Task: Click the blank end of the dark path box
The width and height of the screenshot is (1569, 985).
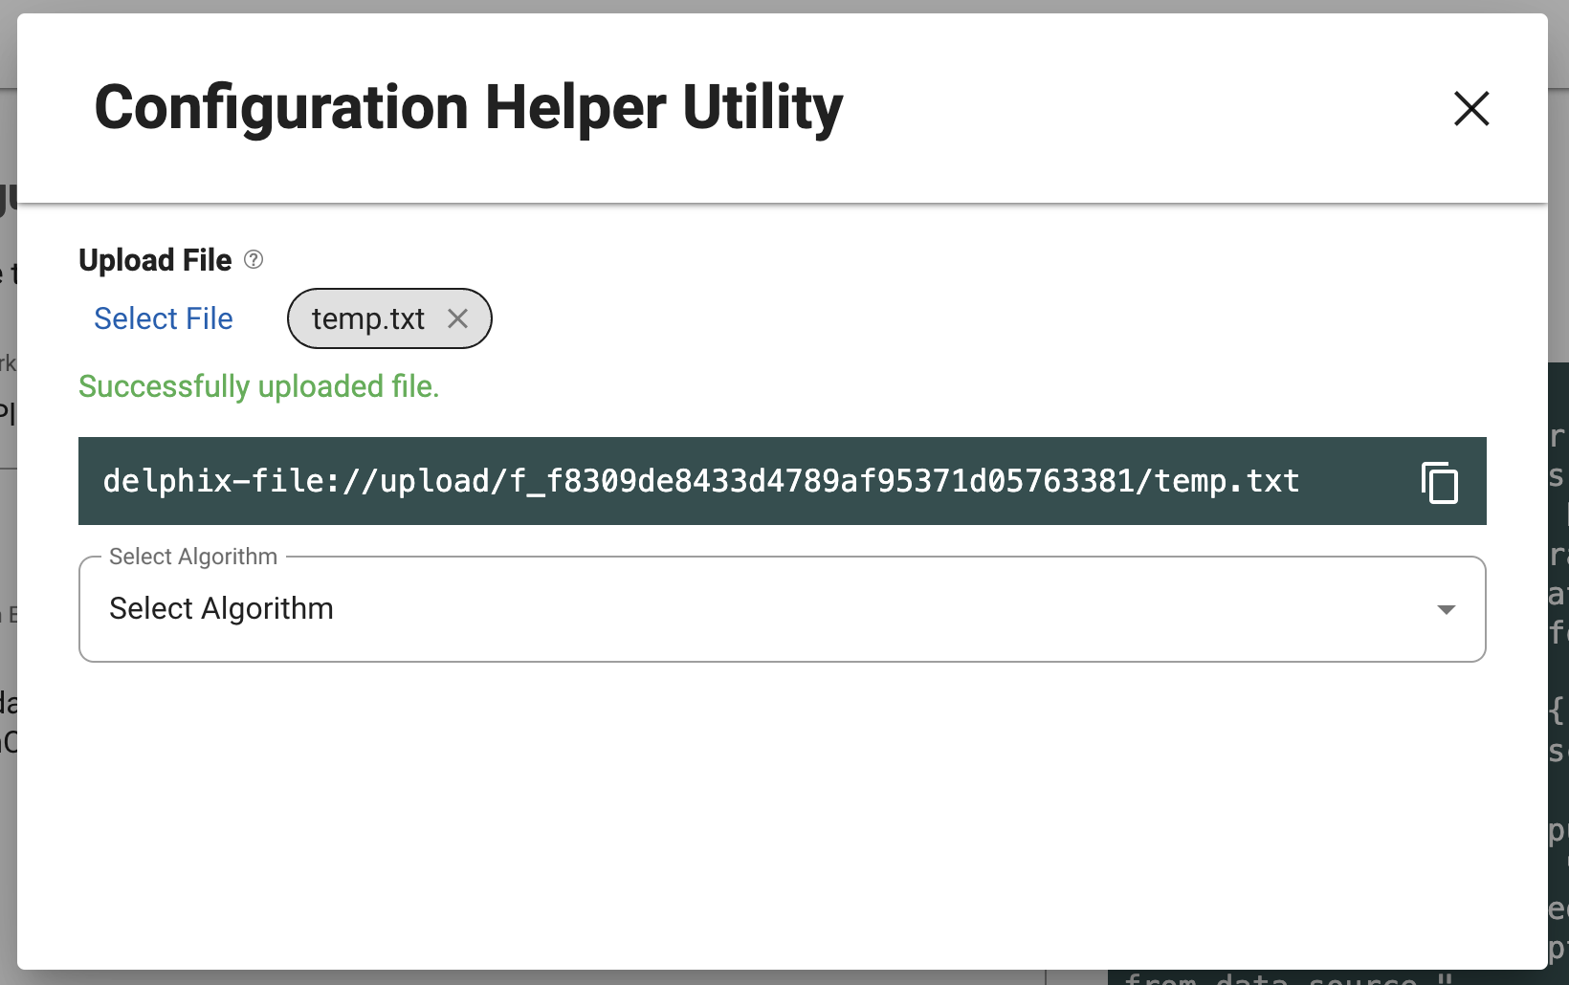Action: point(1359,481)
